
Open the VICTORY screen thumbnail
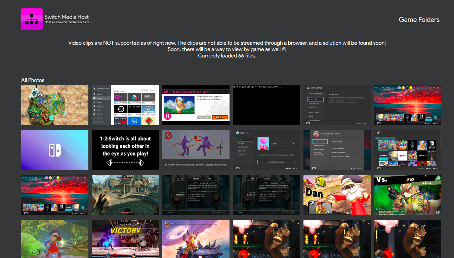click(x=125, y=239)
